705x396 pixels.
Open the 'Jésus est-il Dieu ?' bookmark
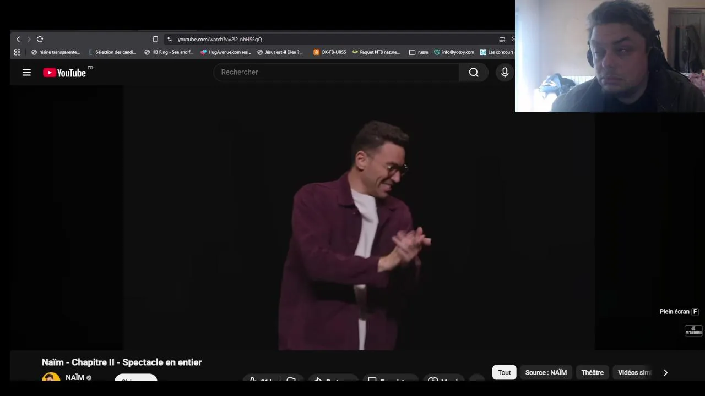click(280, 52)
